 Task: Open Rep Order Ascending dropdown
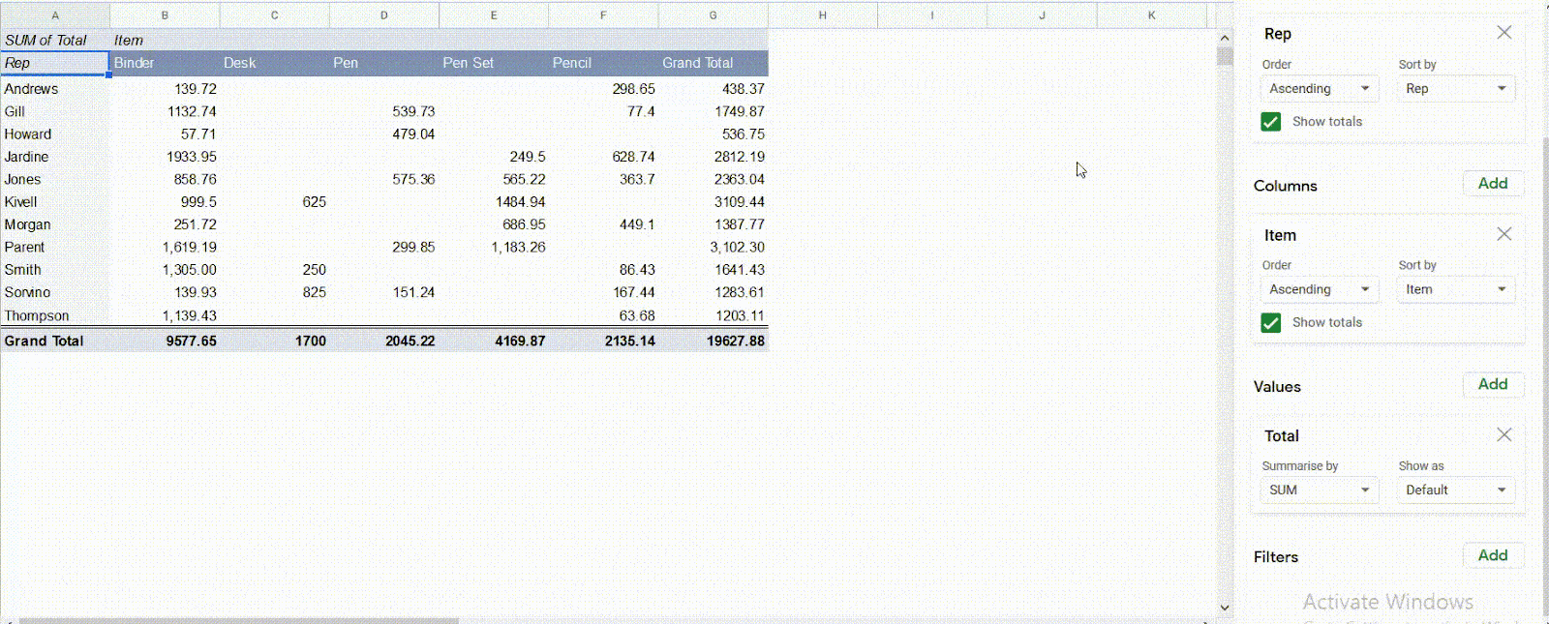1320,89
